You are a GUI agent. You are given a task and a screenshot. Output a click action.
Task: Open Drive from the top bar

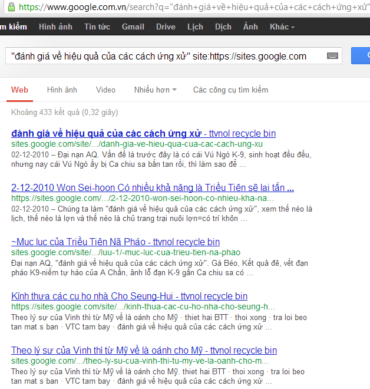(166, 27)
